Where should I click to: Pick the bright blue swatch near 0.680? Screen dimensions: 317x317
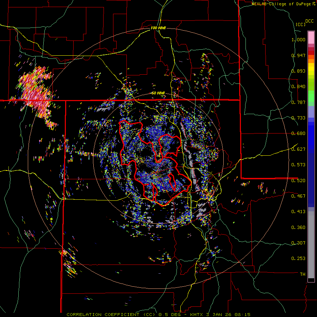tap(311, 136)
